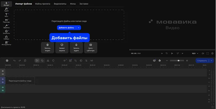Zoom in the timeline with plus button
Screen dimensions: 216x109
pyautogui.click(x=187, y=60)
